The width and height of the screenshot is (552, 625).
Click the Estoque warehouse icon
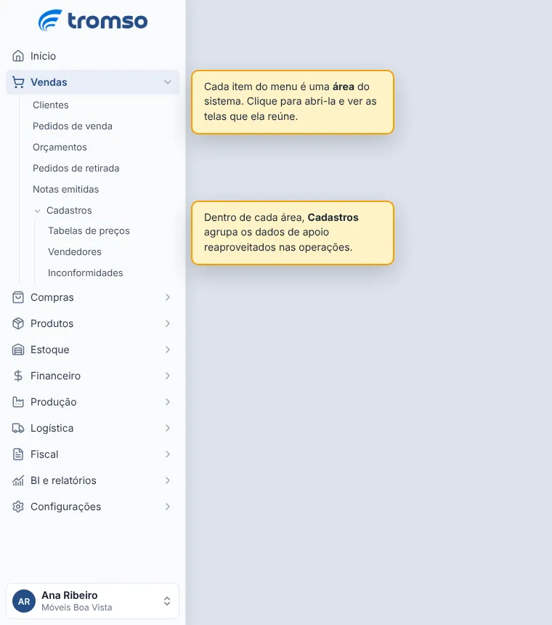pyautogui.click(x=18, y=350)
